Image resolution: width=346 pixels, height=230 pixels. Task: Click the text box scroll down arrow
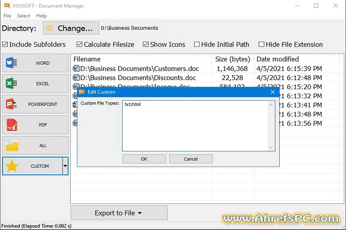[x=271, y=148]
